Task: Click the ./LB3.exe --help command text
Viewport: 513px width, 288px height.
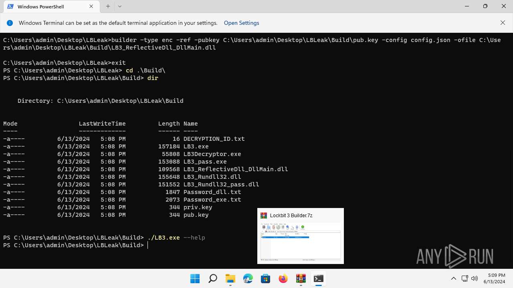Action: tap(176, 238)
